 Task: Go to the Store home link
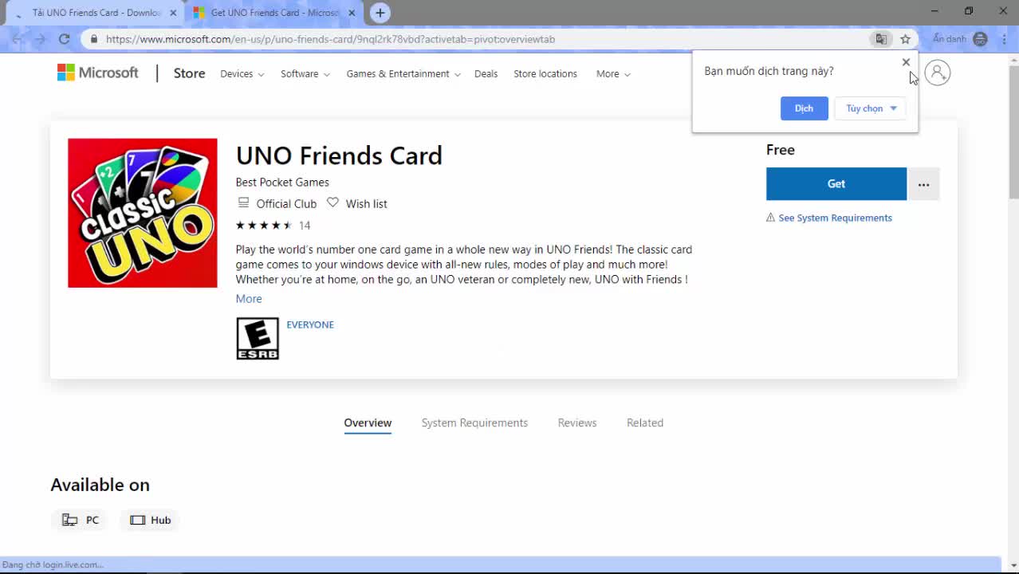click(x=189, y=73)
